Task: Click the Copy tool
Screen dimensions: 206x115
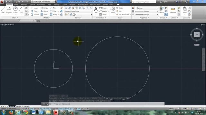Action: 34,11
